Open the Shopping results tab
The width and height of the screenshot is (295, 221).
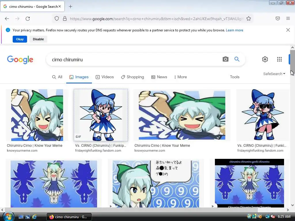[x=133, y=77]
